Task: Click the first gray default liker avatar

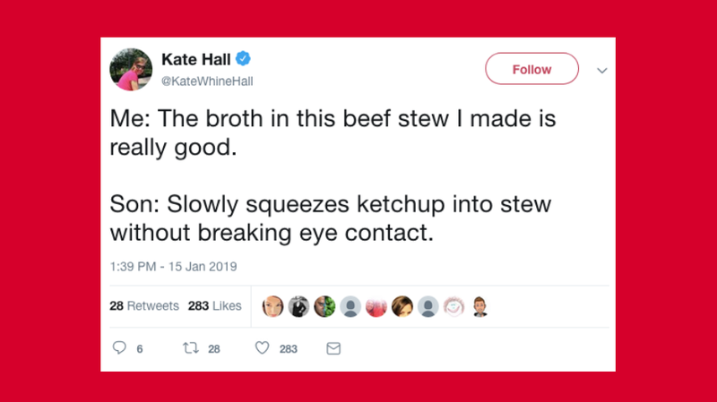Action: (x=350, y=306)
